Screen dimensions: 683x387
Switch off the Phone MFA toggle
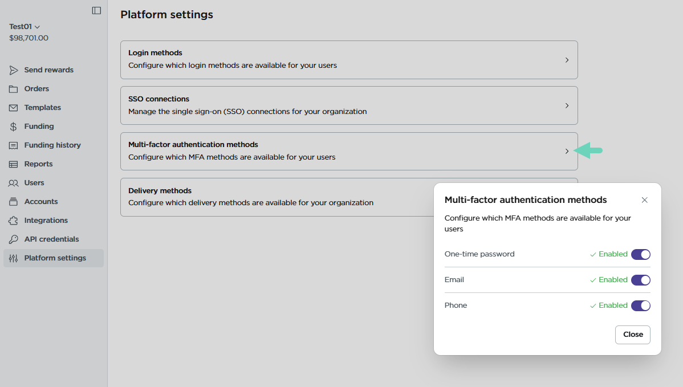coord(641,305)
